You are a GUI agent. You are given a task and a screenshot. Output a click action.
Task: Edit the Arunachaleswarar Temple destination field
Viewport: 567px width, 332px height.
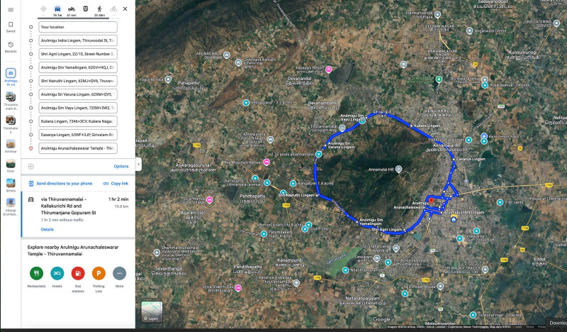click(x=78, y=148)
